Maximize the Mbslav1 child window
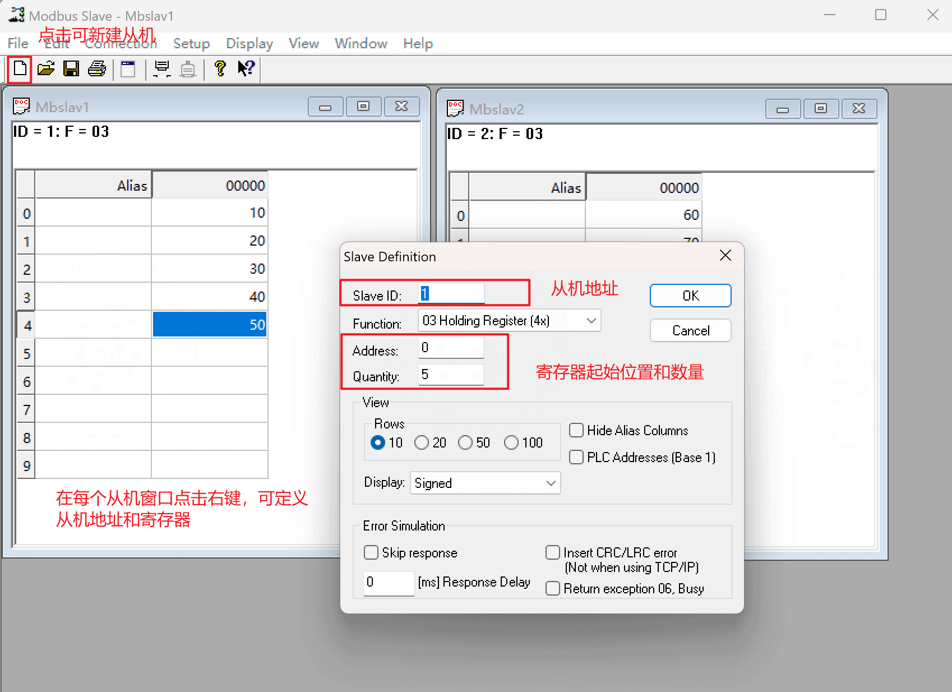 pyautogui.click(x=363, y=107)
